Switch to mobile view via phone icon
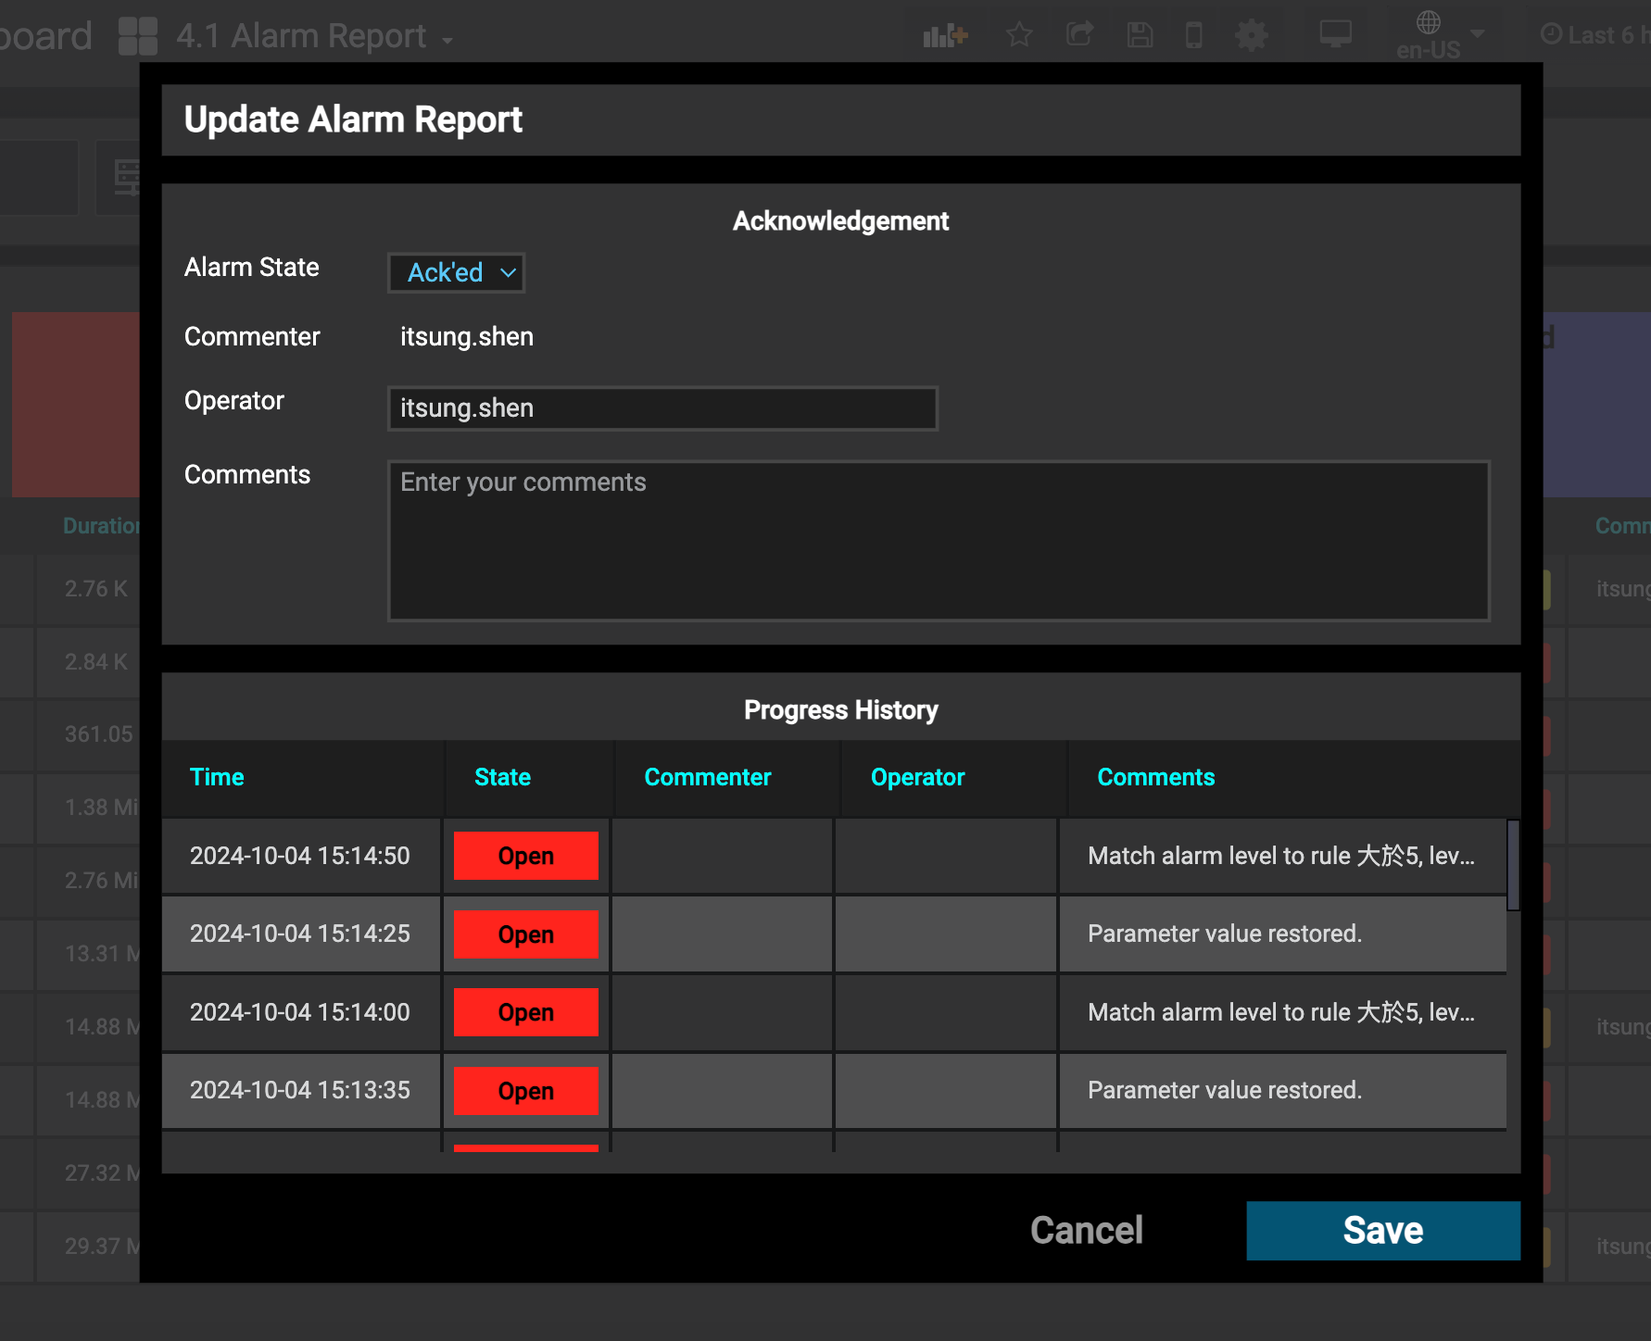 1193,34
